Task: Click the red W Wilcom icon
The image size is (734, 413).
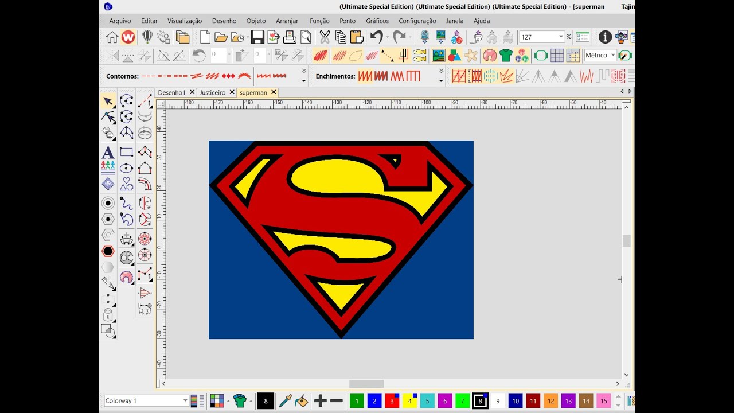Action: (x=128, y=37)
